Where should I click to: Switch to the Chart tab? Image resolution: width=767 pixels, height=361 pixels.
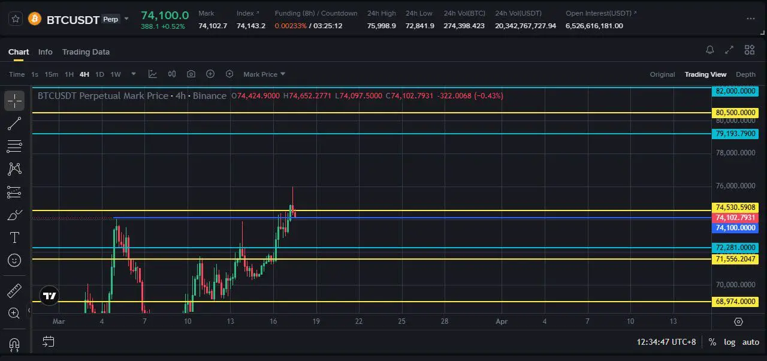(19, 52)
